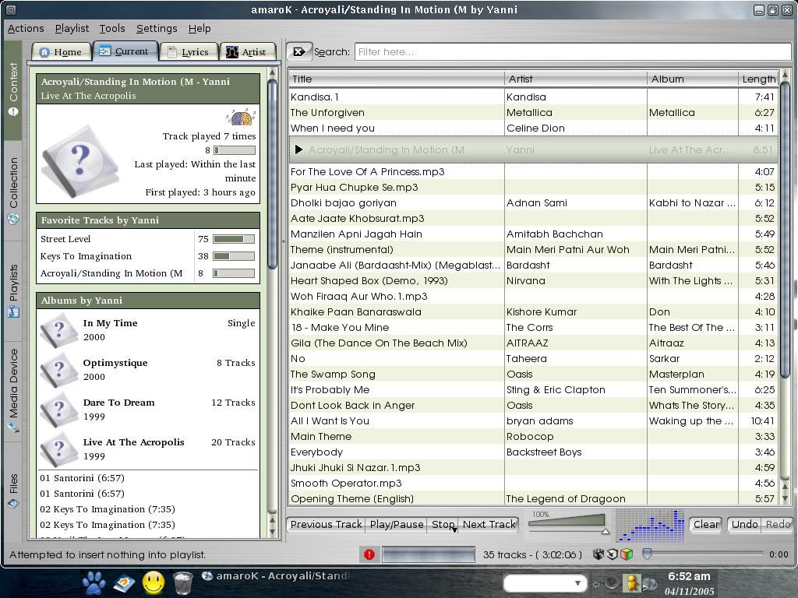The image size is (798, 598).
Task: Sort playlist by Title column header
Action: (x=397, y=79)
